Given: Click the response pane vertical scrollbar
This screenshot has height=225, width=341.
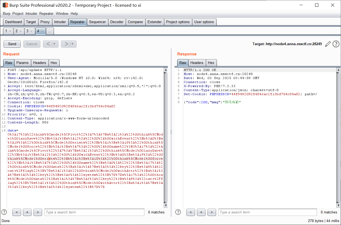Looking at the screenshot, I should click(x=339, y=138).
